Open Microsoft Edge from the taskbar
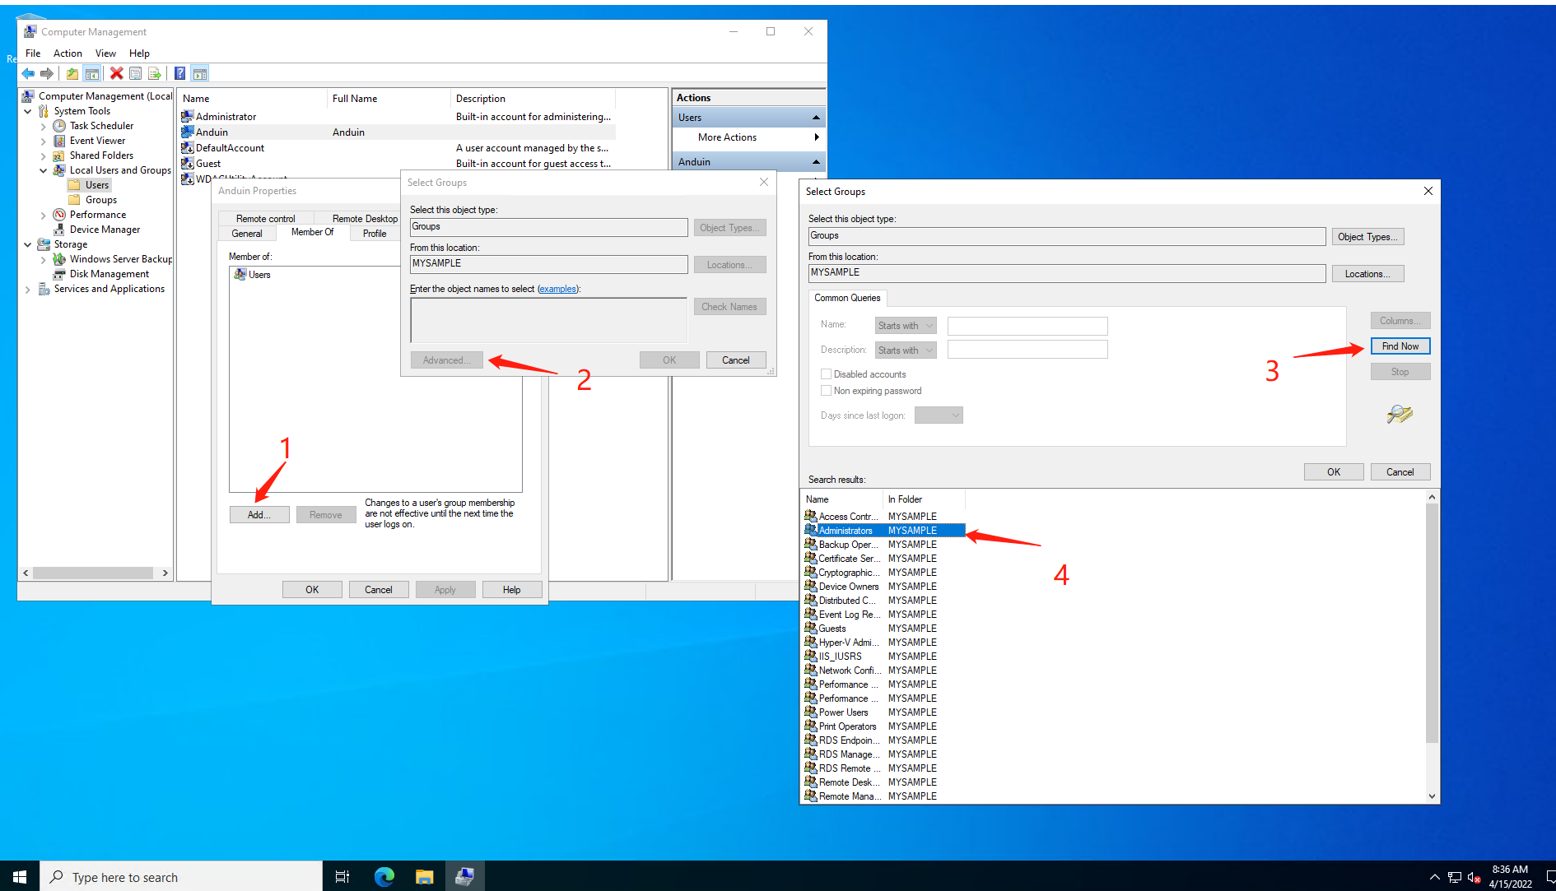 coord(384,877)
